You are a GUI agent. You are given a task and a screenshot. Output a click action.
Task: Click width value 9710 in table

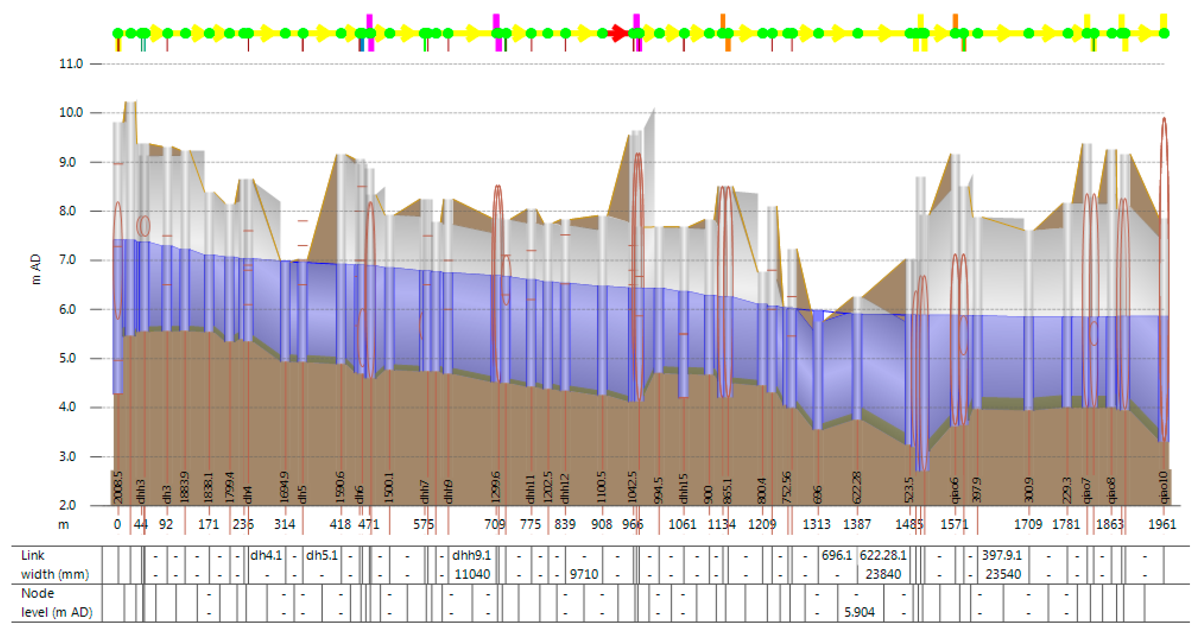tap(584, 574)
